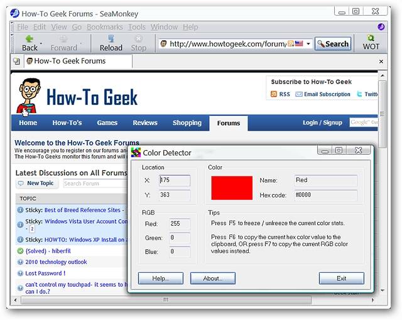Viewport: 402px width, 320px height.
Task: Click the Stop loading icon
Action: [x=138, y=38]
